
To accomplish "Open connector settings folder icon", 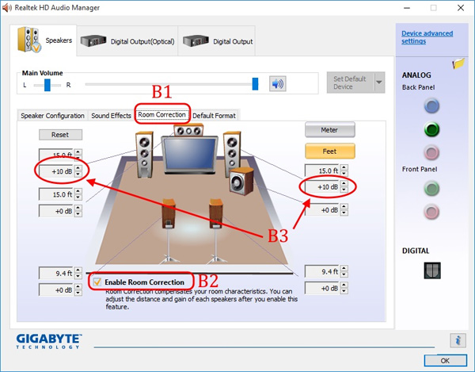I will coord(458,63).
